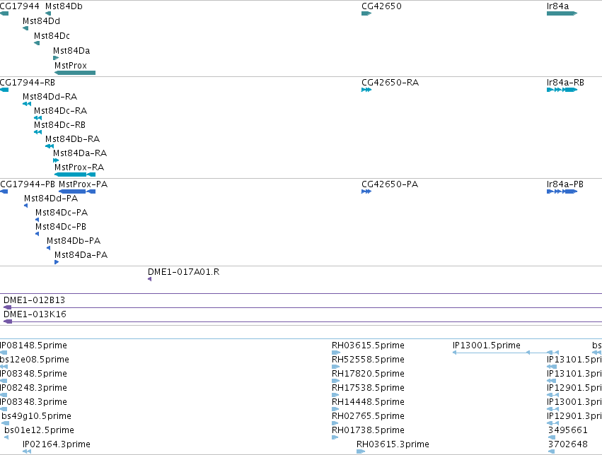Select the Mst84Db-PA protein label
602x455 pixels.
(74, 241)
